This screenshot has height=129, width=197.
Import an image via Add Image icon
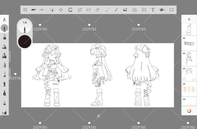(125, 10)
